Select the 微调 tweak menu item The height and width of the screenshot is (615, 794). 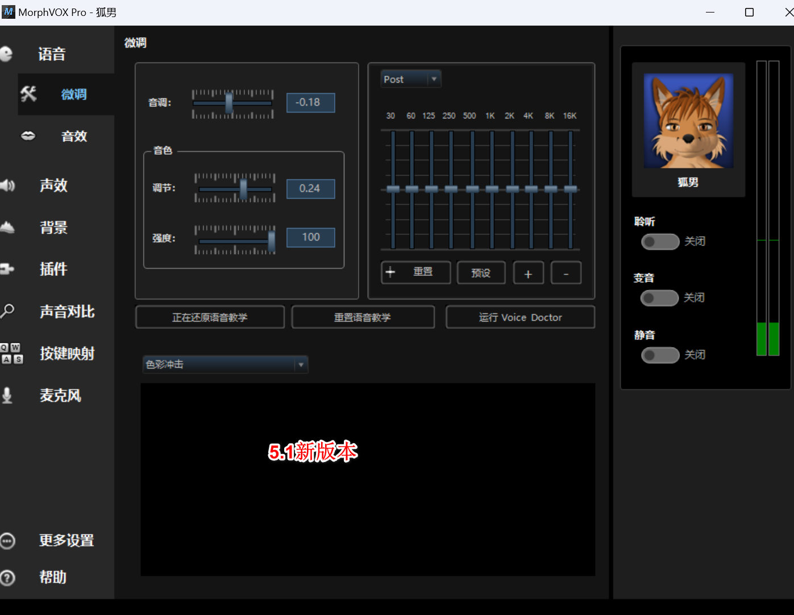coord(74,94)
